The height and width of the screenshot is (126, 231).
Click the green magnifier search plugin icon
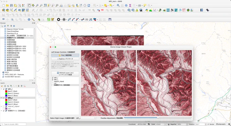click(49, 19)
